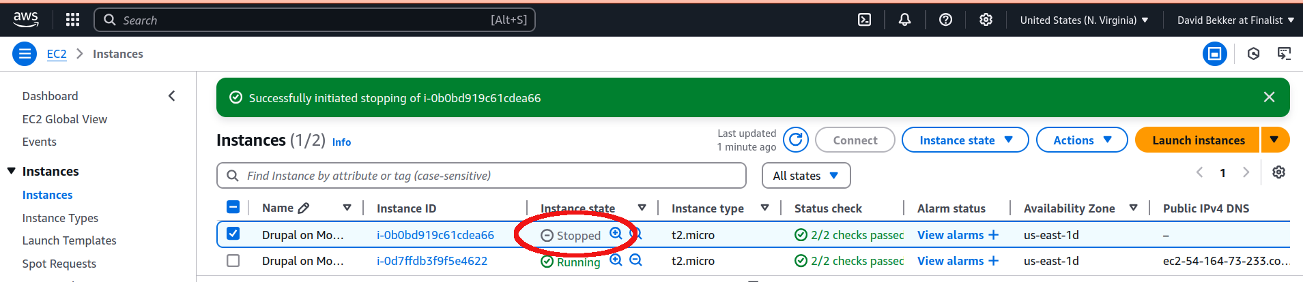
Task: Open the region selector United States (N. Virginia)
Action: (x=1084, y=20)
